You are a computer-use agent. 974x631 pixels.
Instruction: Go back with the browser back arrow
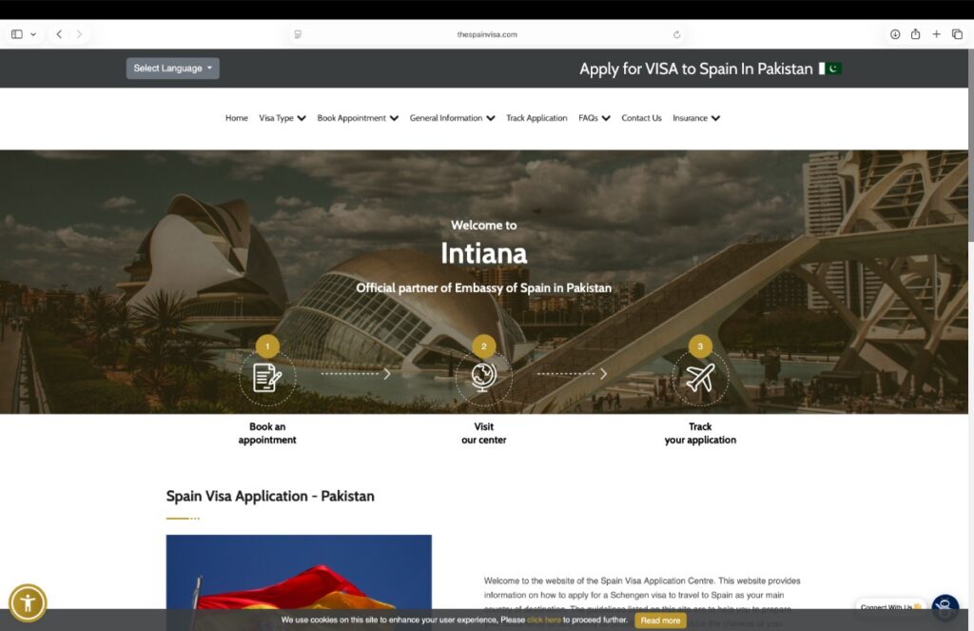click(59, 34)
